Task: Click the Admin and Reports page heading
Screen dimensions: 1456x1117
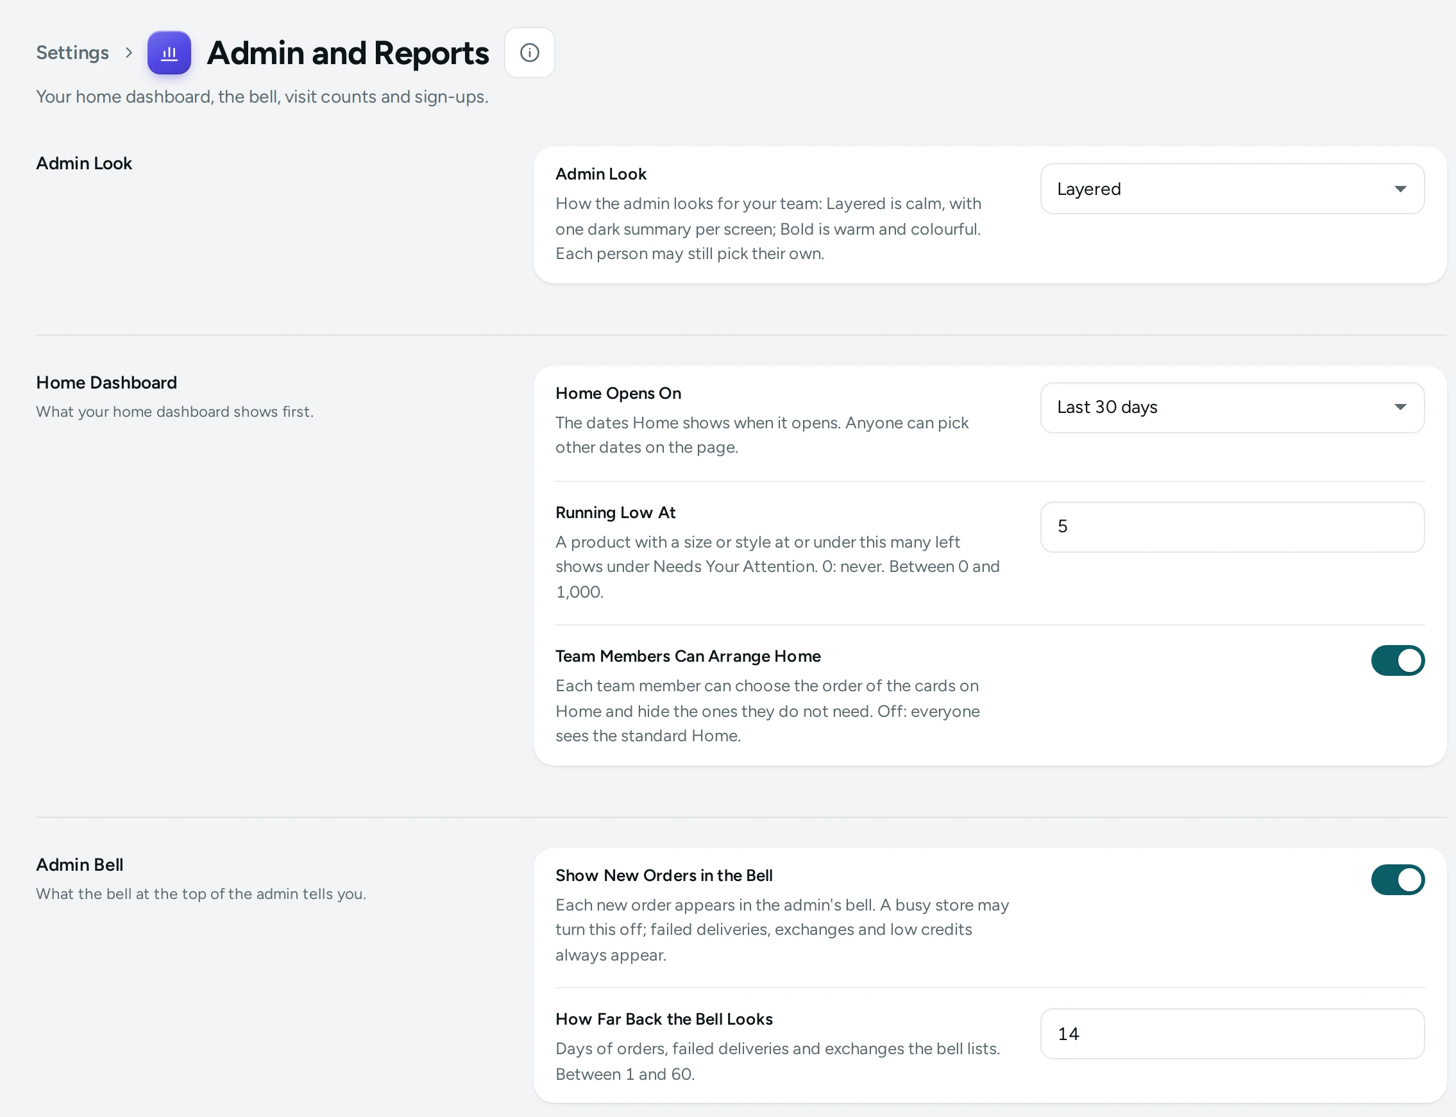Action: (348, 53)
